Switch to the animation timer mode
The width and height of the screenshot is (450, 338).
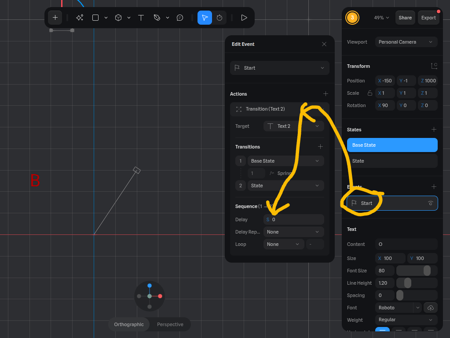pyautogui.click(x=220, y=18)
